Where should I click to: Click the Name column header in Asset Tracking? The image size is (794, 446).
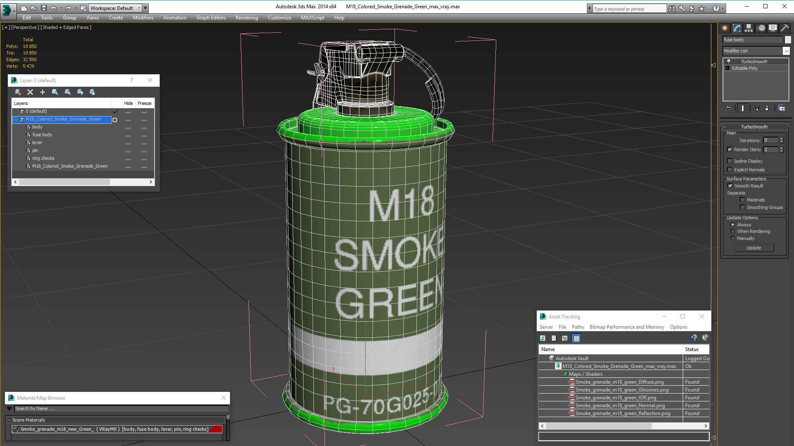coord(610,349)
